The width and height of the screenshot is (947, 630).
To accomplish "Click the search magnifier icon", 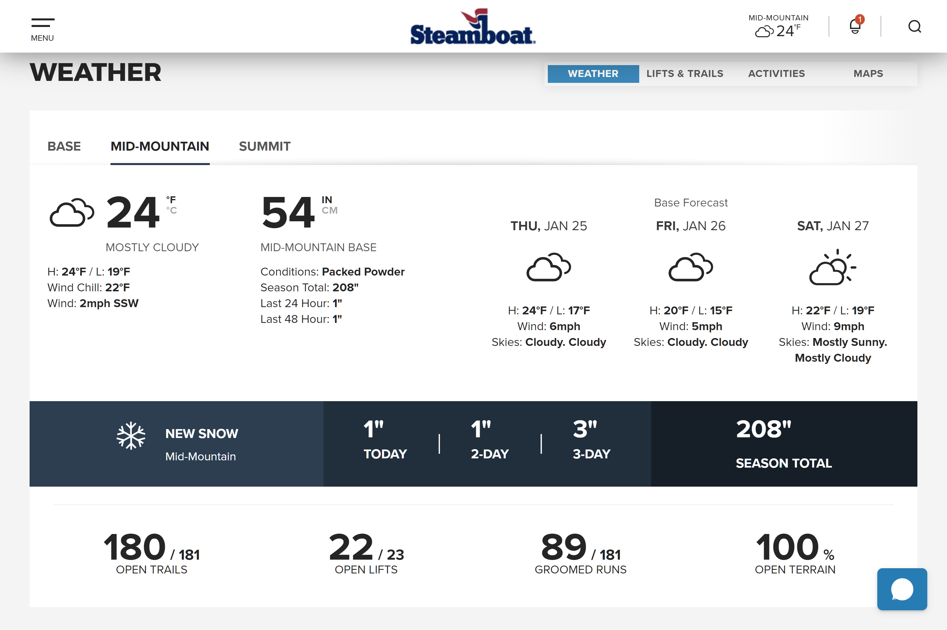I will 914,27.
